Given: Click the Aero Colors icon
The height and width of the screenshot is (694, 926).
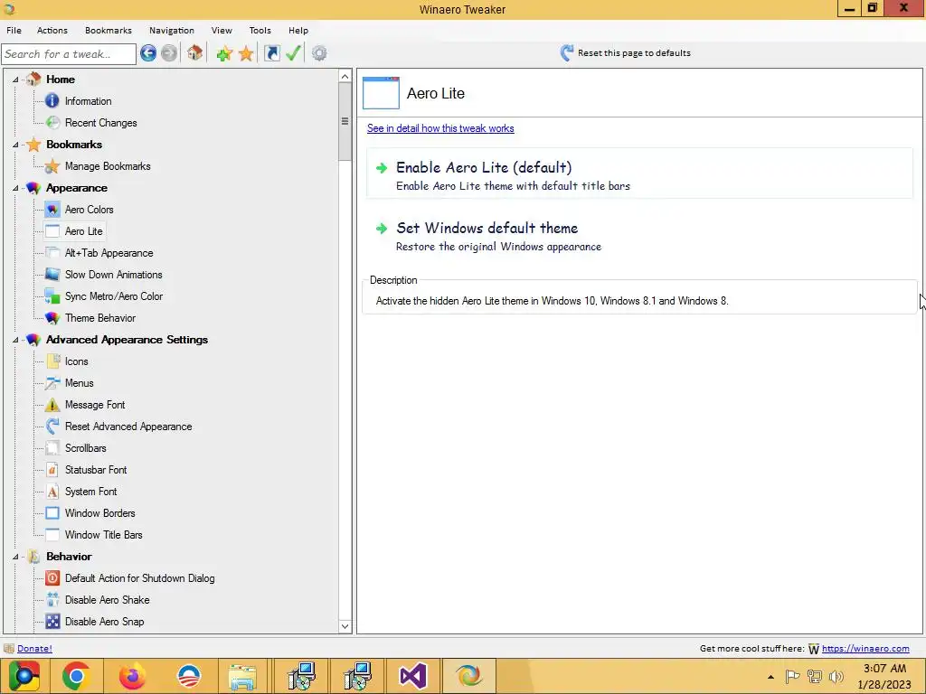Looking at the screenshot, I should pyautogui.click(x=52, y=210).
